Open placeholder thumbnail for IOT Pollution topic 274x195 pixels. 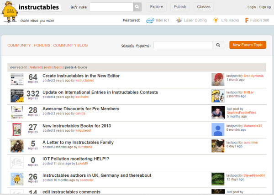17,162
